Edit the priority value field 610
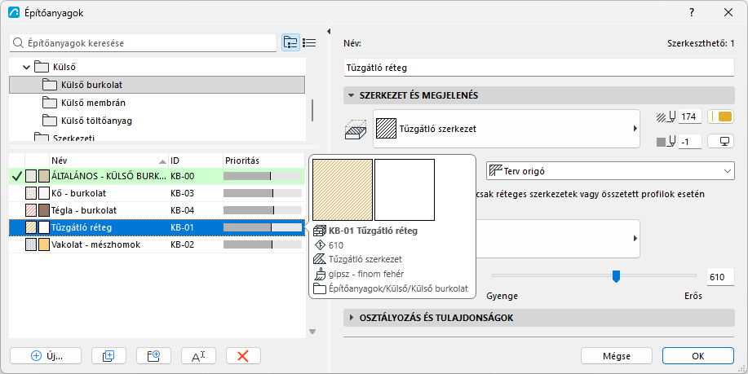 pyautogui.click(x=719, y=277)
